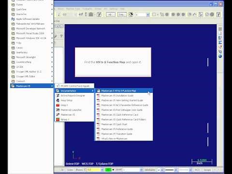The image size is (232, 174).
Task: Open the Oxygen XML Editor folder
Action: pos(31,76)
